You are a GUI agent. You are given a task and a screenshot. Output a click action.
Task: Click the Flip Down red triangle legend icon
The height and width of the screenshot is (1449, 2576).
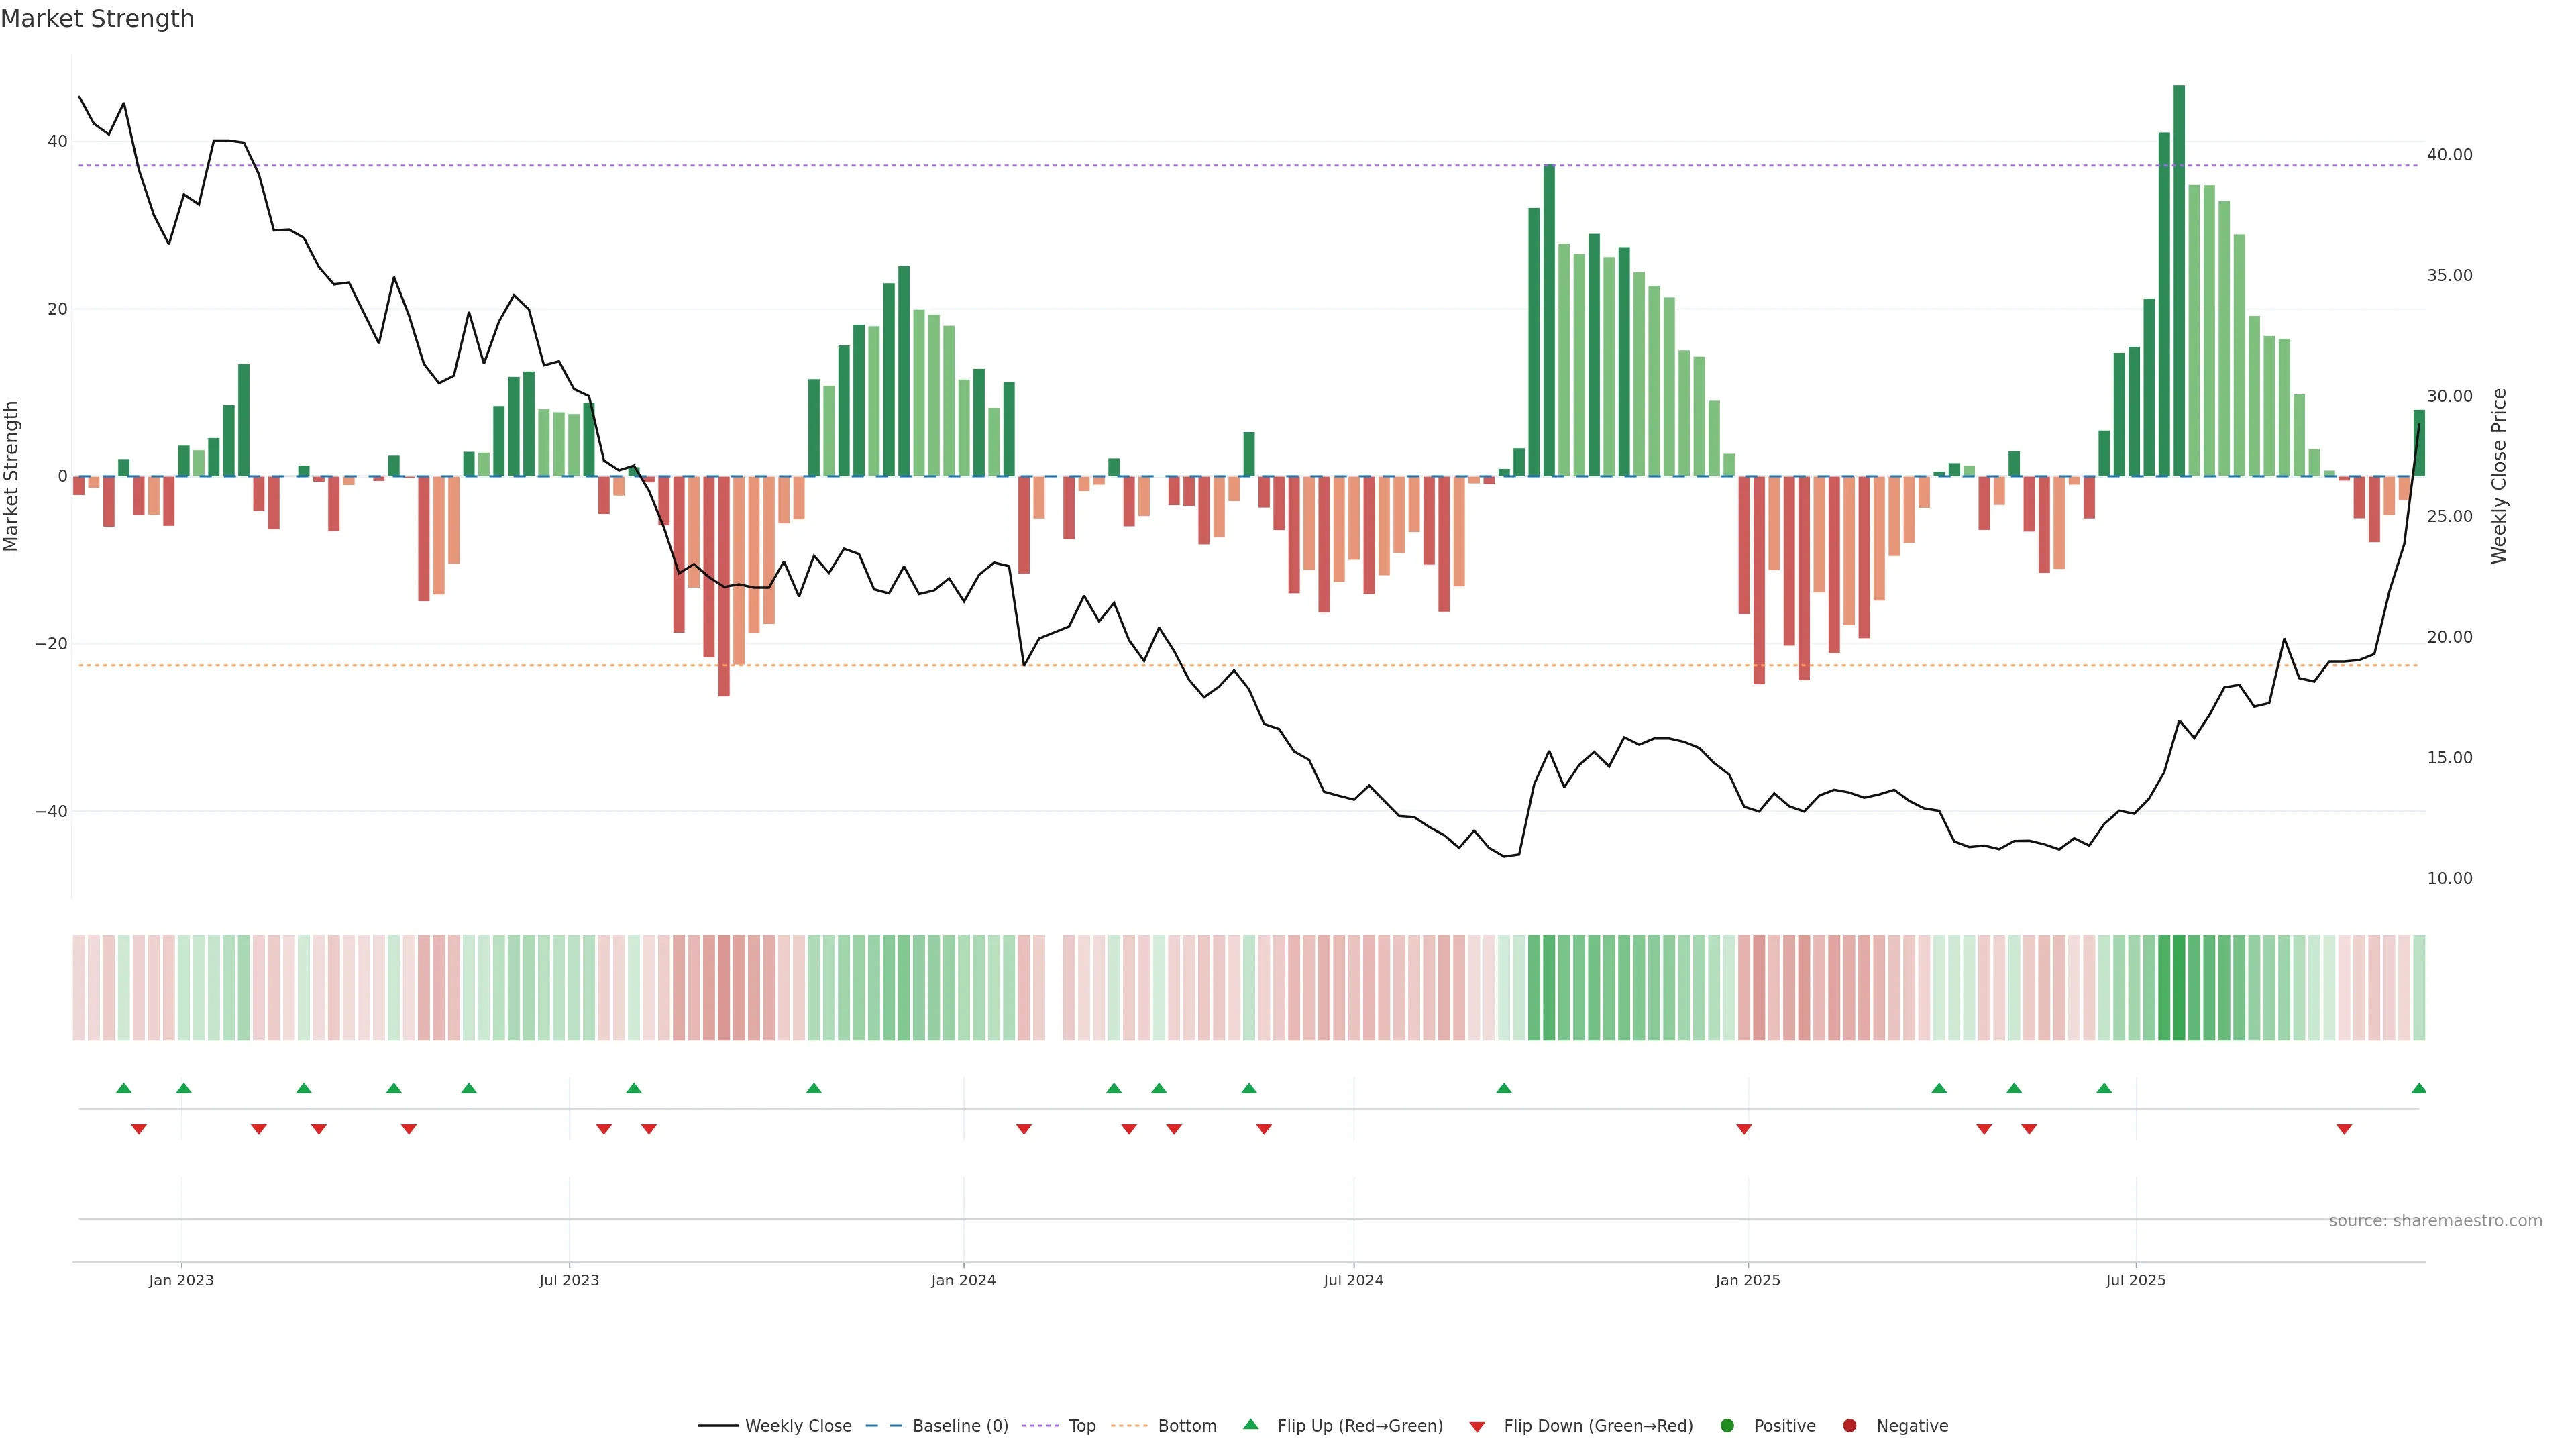pyautogui.click(x=1476, y=1426)
